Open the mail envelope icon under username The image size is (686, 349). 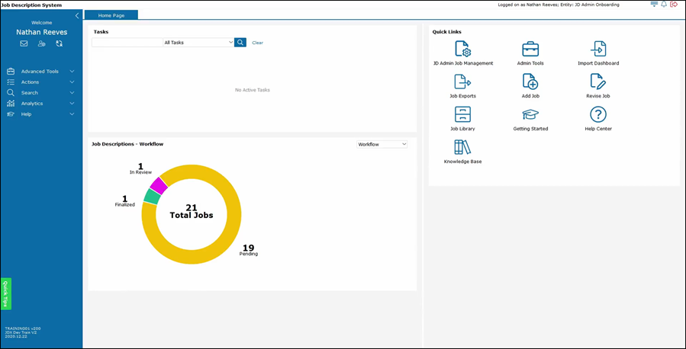coord(24,44)
